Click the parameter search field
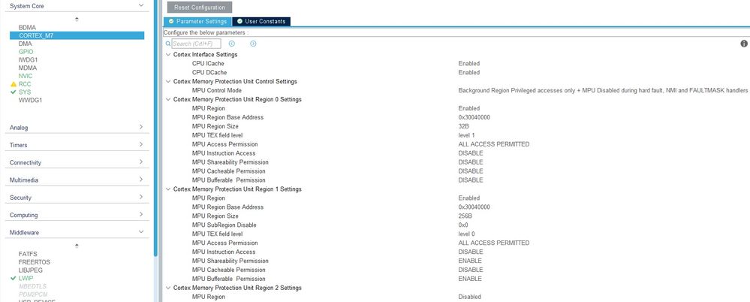 coord(196,44)
